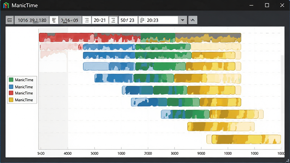Click the 5000 axis label
This screenshot has width=290, height=163.
(x=94, y=153)
